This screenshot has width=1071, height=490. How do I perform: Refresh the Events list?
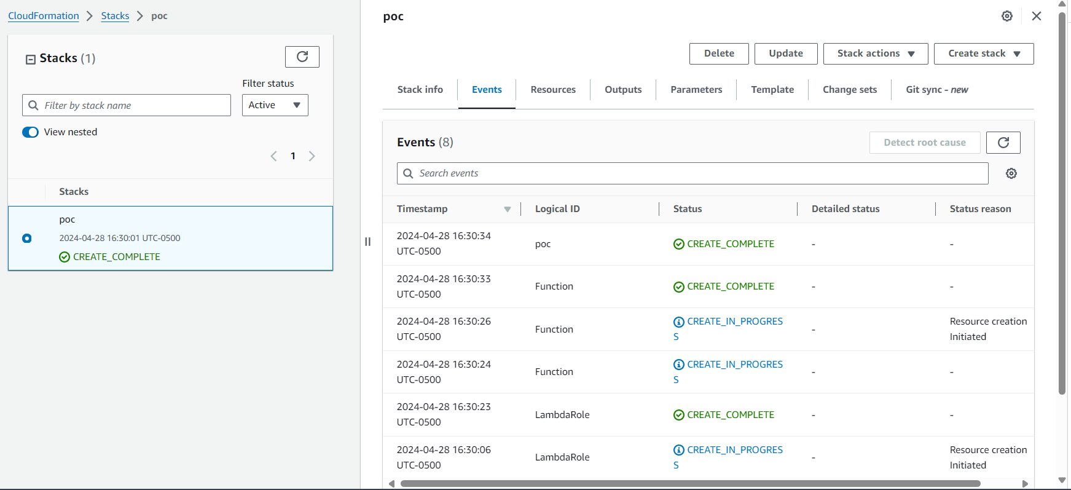[1003, 143]
